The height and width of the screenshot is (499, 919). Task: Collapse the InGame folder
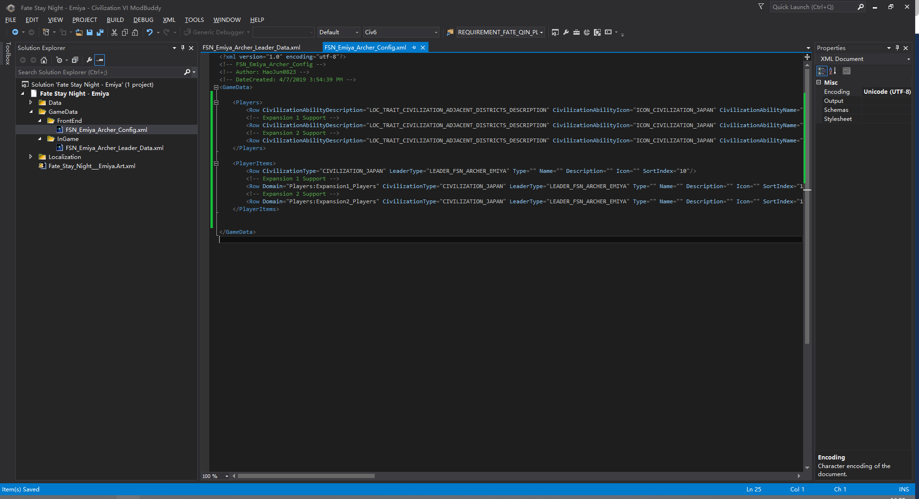coord(40,139)
